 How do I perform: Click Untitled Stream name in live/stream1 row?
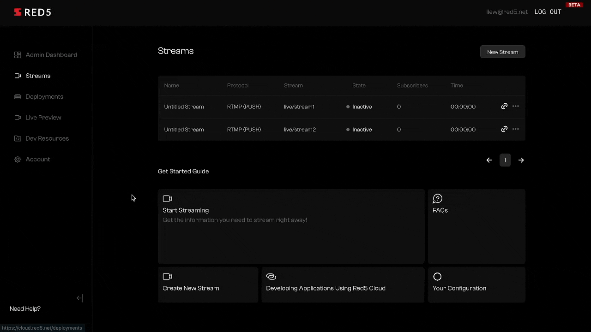(184, 107)
